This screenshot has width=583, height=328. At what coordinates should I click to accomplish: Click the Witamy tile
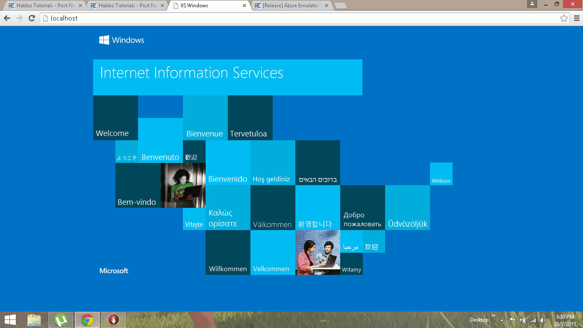(351, 264)
